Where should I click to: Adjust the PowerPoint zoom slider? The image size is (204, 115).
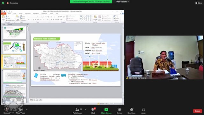pyautogui.click(x=113, y=103)
